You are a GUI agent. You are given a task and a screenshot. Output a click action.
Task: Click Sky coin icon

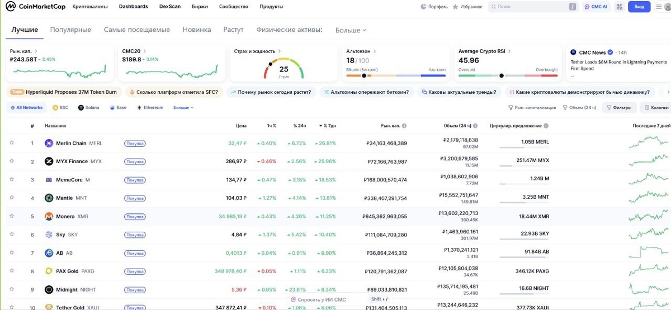tap(49, 235)
